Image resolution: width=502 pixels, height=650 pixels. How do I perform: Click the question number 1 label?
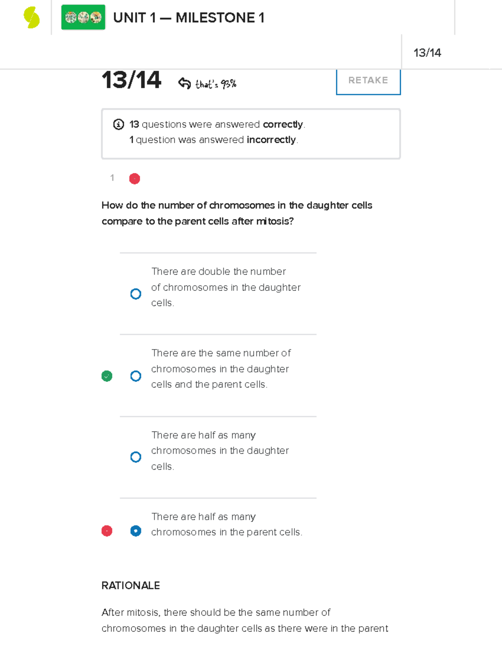(112, 178)
